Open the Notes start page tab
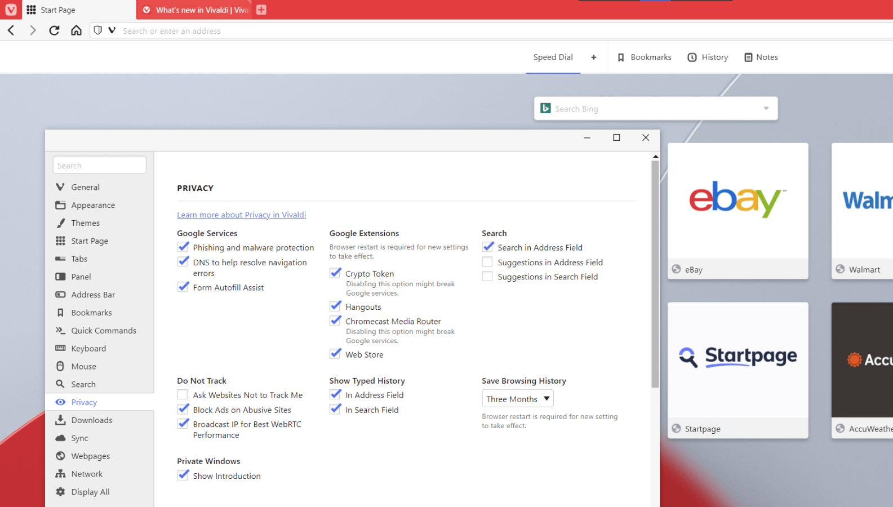893x507 pixels. pos(761,57)
